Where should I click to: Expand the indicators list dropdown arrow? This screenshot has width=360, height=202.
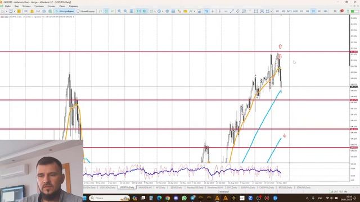coord(155,11)
